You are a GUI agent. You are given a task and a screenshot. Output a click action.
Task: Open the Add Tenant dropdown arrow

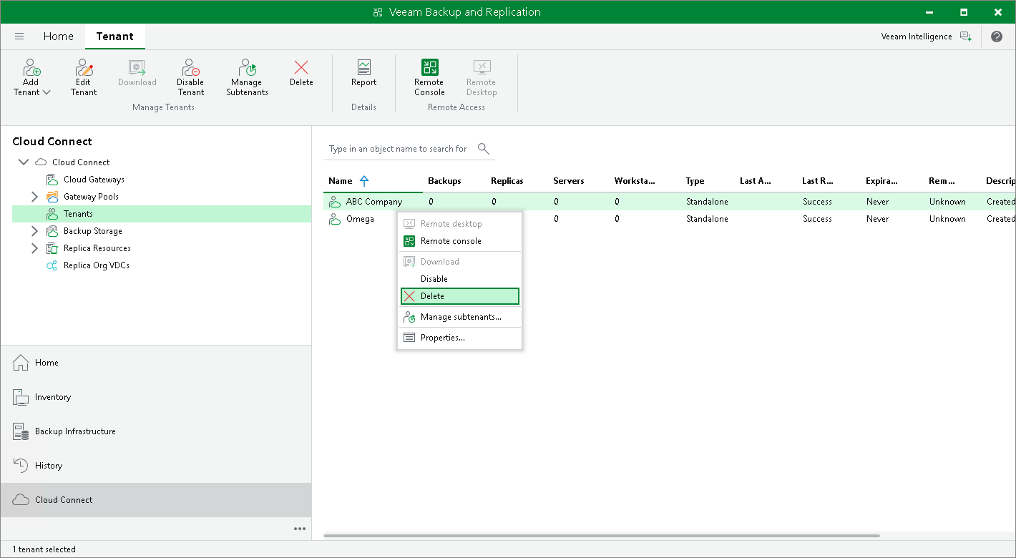click(x=47, y=92)
